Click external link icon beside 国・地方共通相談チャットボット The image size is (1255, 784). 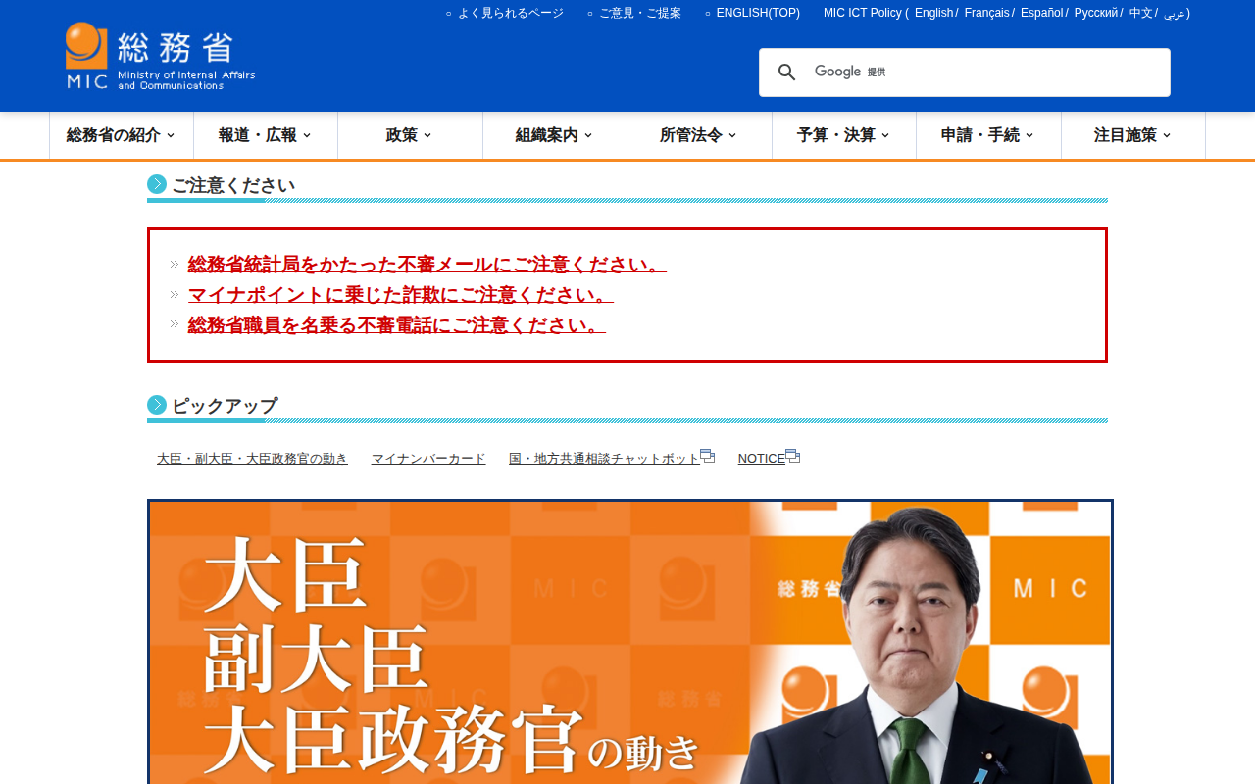707,454
